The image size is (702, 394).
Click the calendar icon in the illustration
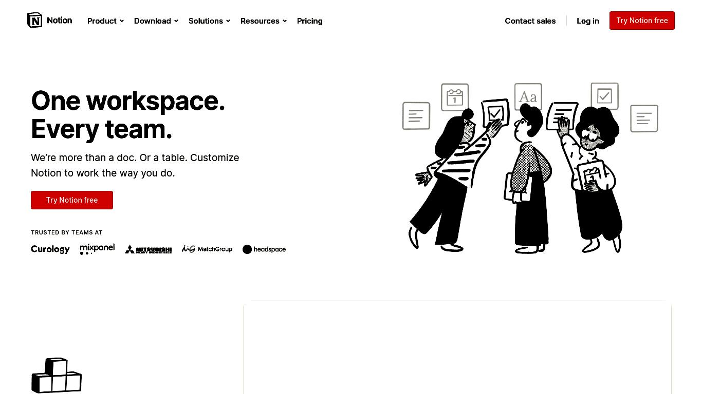(x=455, y=97)
